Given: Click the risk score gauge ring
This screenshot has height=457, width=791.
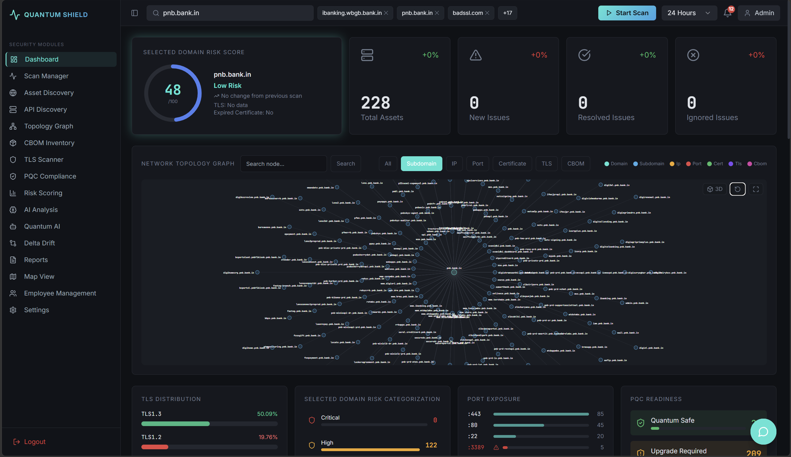Looking at the screenshot, I should tap(173, 93).
